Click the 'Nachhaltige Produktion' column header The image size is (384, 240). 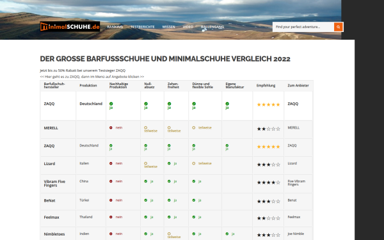[119, 86]
